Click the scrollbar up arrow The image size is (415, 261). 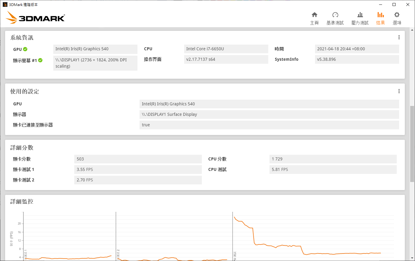tap(412, 30)
